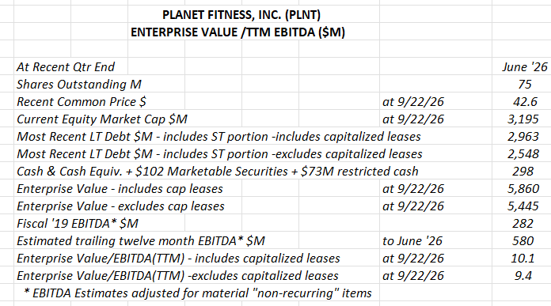Select the Shares Outstanding M label cell
The height and width of the screenshot is (306, 551).
click(79, 85)
